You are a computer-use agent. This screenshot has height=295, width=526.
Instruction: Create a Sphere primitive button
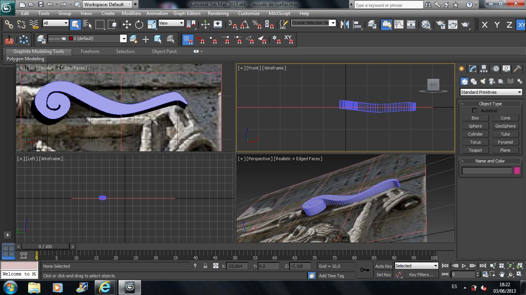[x=475, y=126]
